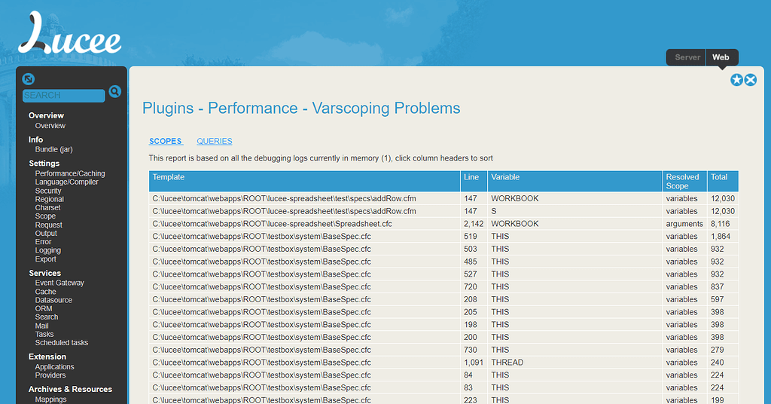Open Extension Applications page
Screen dimensions: 771x404
(x=54, y=367)
